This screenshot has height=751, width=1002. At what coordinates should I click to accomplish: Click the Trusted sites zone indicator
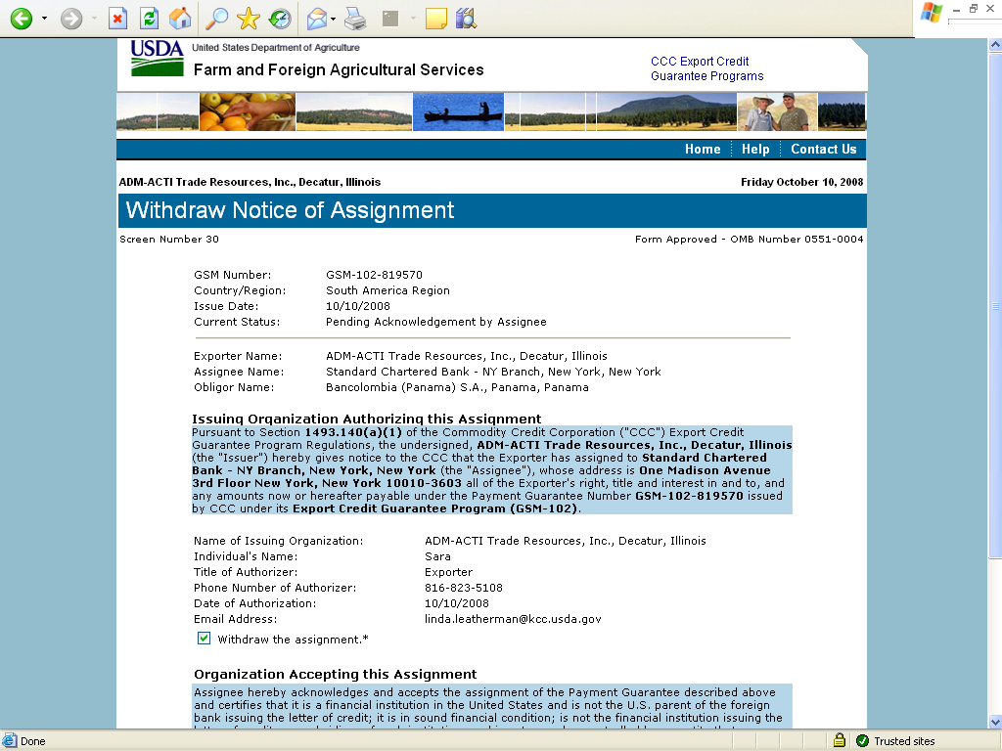point(896,741)
